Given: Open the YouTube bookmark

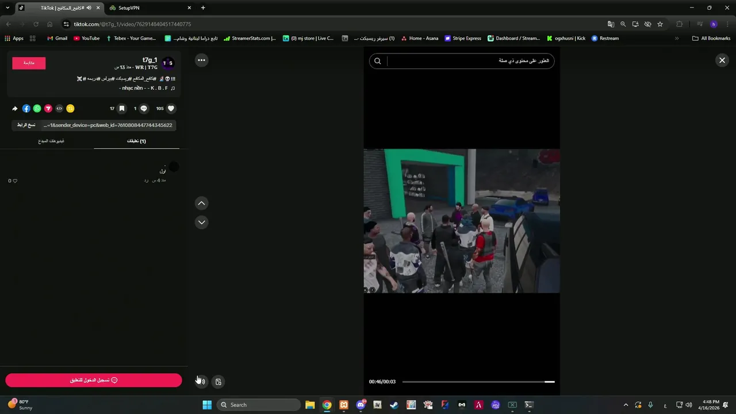Looking at the screenshot, I should 86,39.
